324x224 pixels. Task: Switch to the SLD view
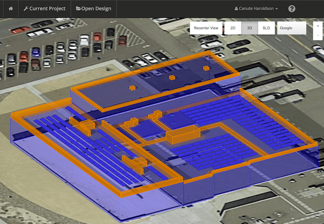click(266, 28)
